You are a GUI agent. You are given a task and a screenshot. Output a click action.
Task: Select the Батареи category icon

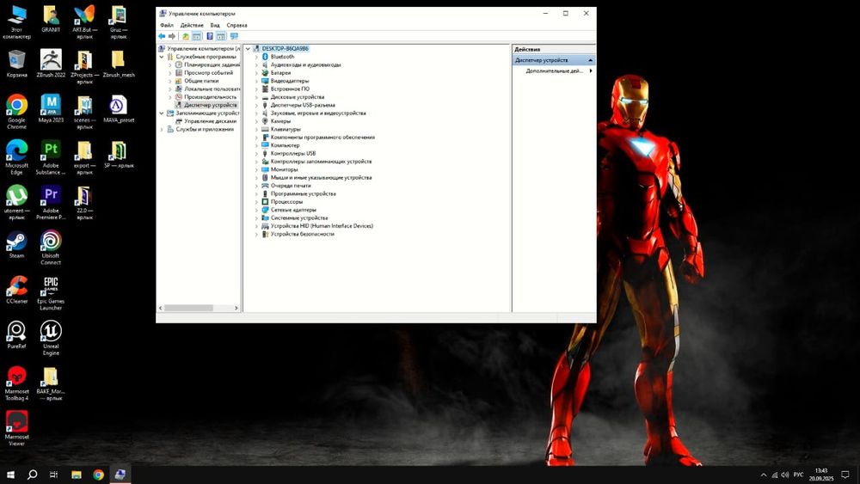(x=265, y=72)
